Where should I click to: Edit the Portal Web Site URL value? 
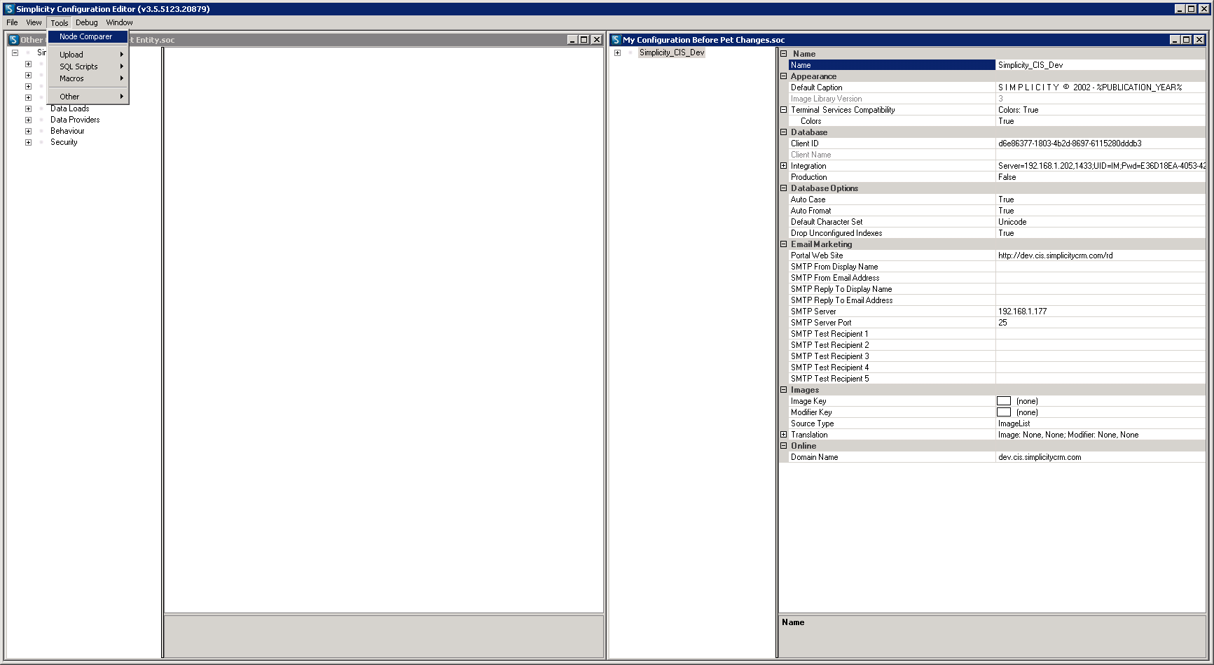click(x=1101, y=255)
